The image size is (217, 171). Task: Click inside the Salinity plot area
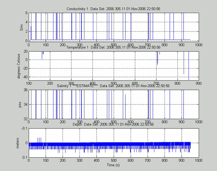coord(114,104)
